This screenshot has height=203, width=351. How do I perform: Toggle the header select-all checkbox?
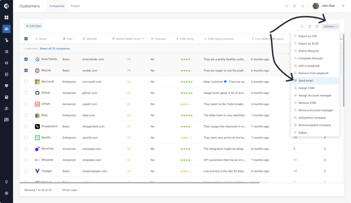point(26,39)
